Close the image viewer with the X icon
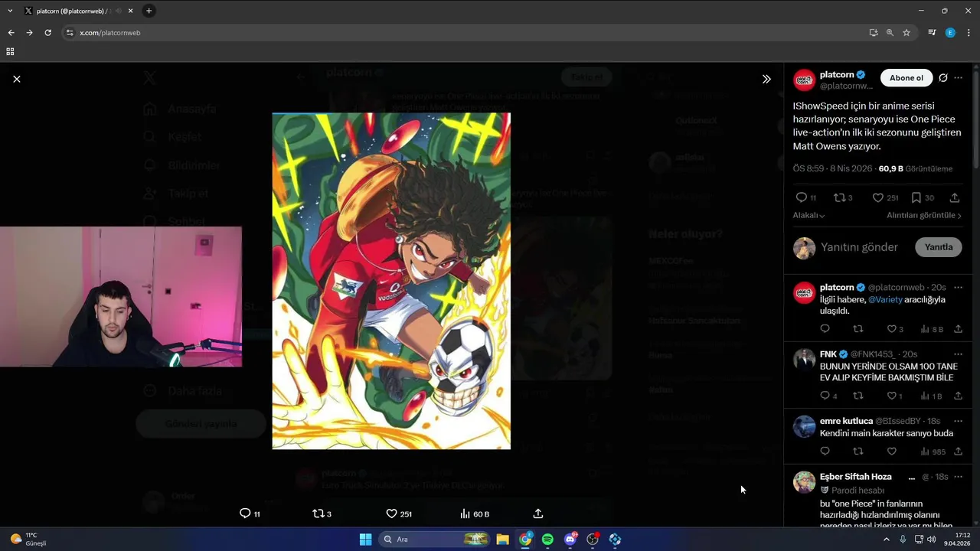The width and height of the screenshot is (980, 551). [17, 79]
